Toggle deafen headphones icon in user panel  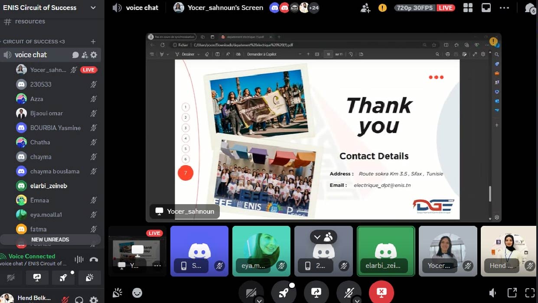[x=79, y=299]
